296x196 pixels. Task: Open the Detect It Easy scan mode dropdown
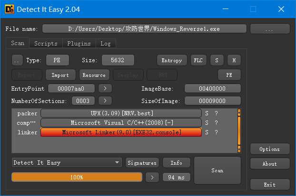(67, 162)
